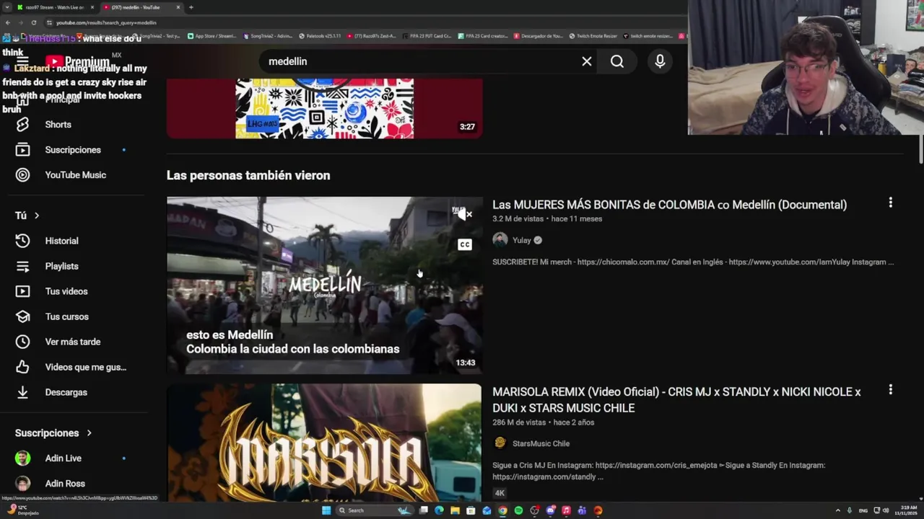
Task: Clear the search box with the X icon
Action: pos(587,61)
